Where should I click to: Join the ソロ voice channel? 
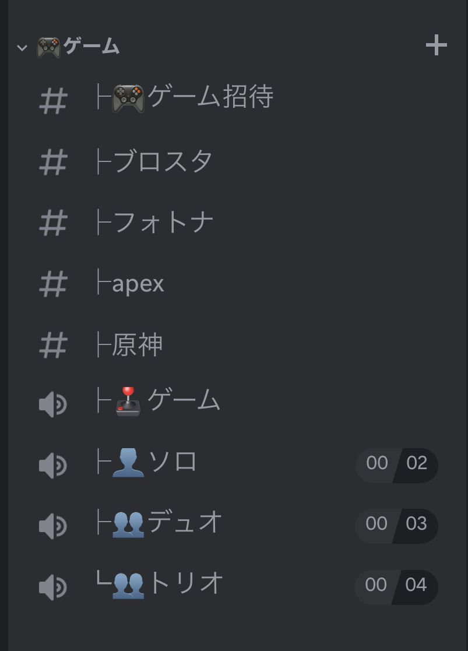[x=235, y=464]
